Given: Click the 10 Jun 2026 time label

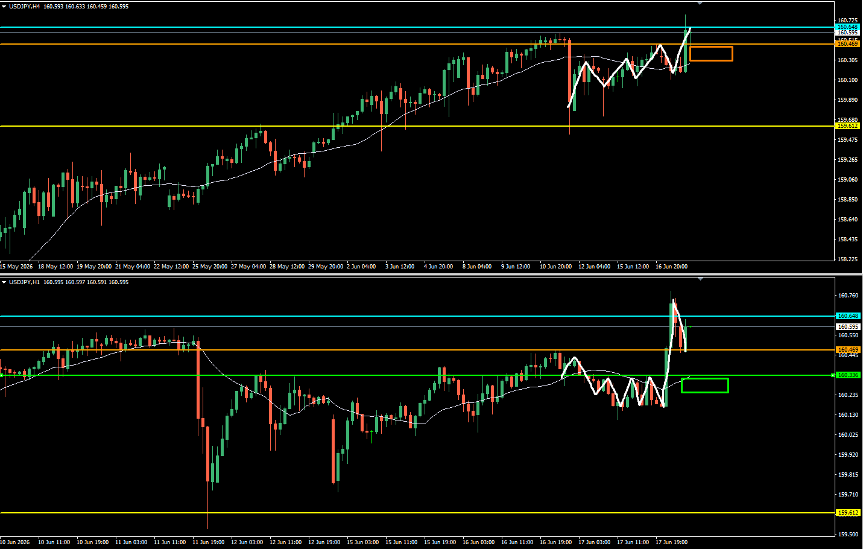Looking at the screenshot, I should 15,542.
